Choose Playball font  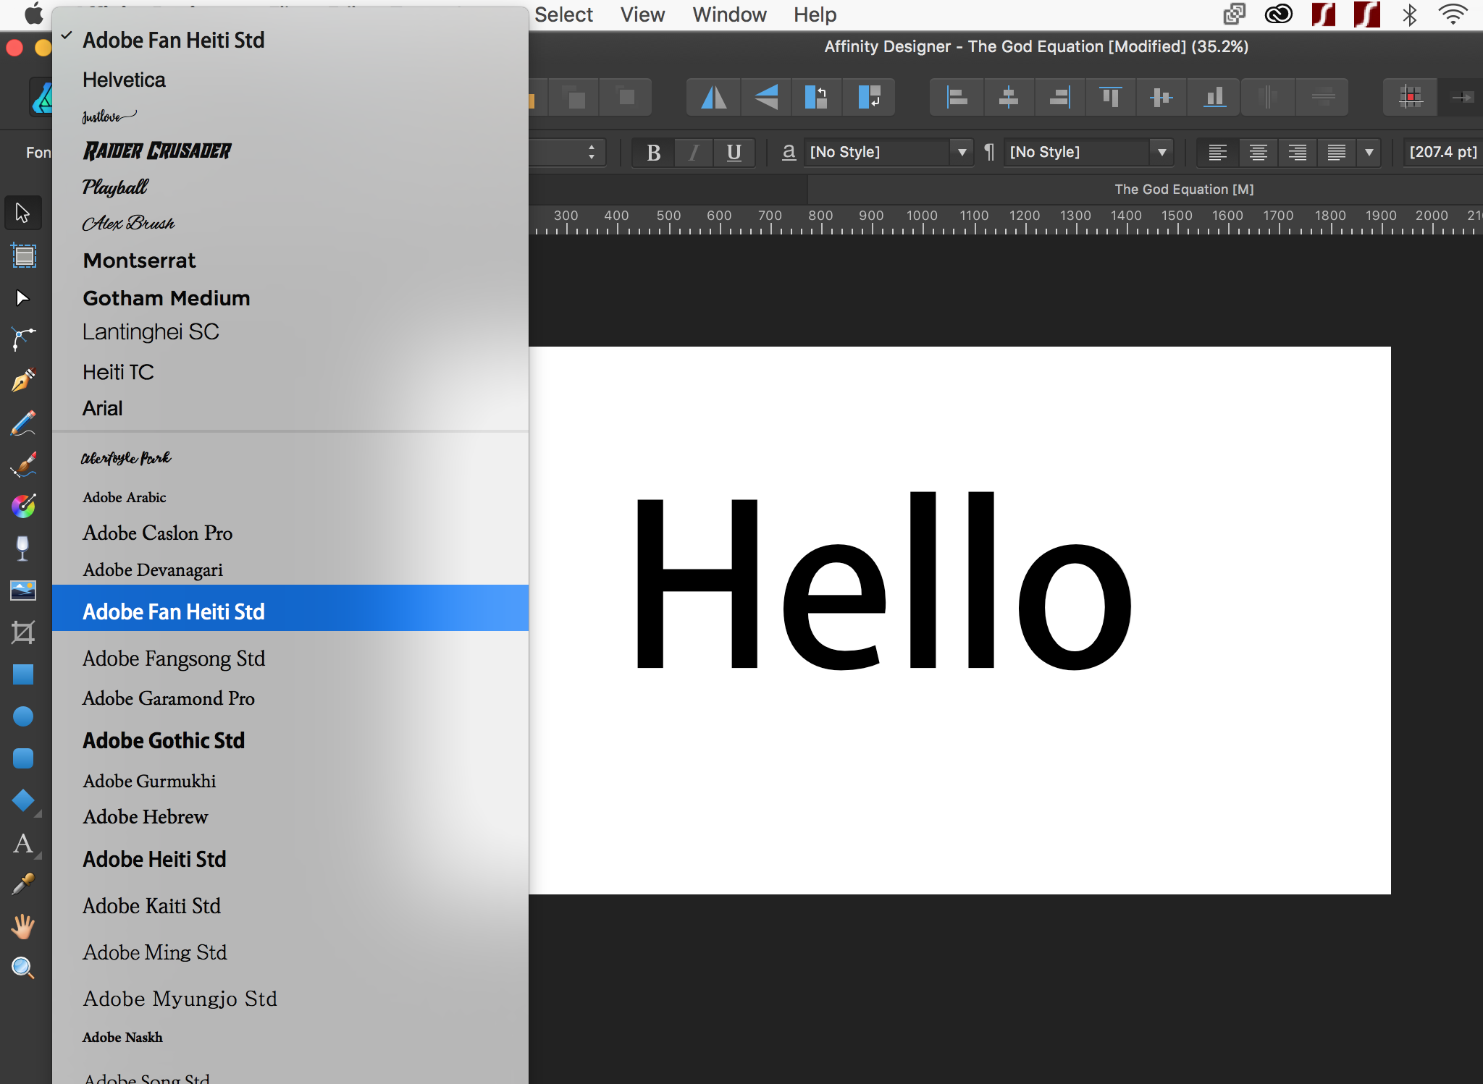pyautogui.click(x=290, y=187)
